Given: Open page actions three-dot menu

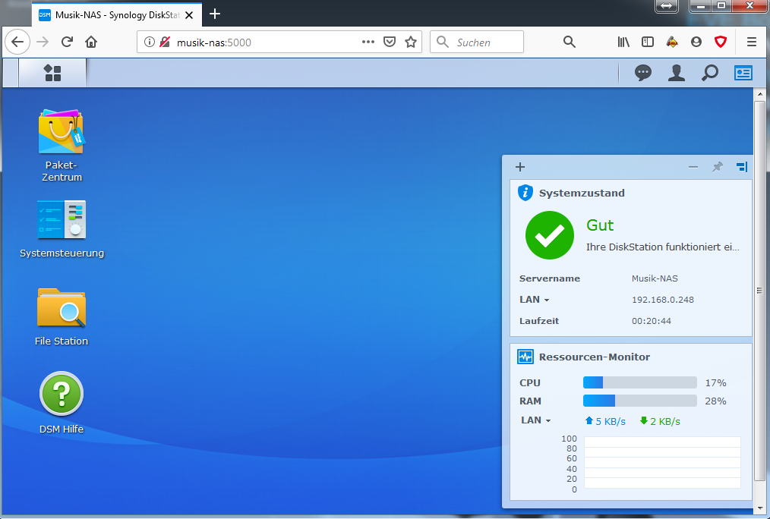Looking at the screenshot, I should click(x=368, y=42).
